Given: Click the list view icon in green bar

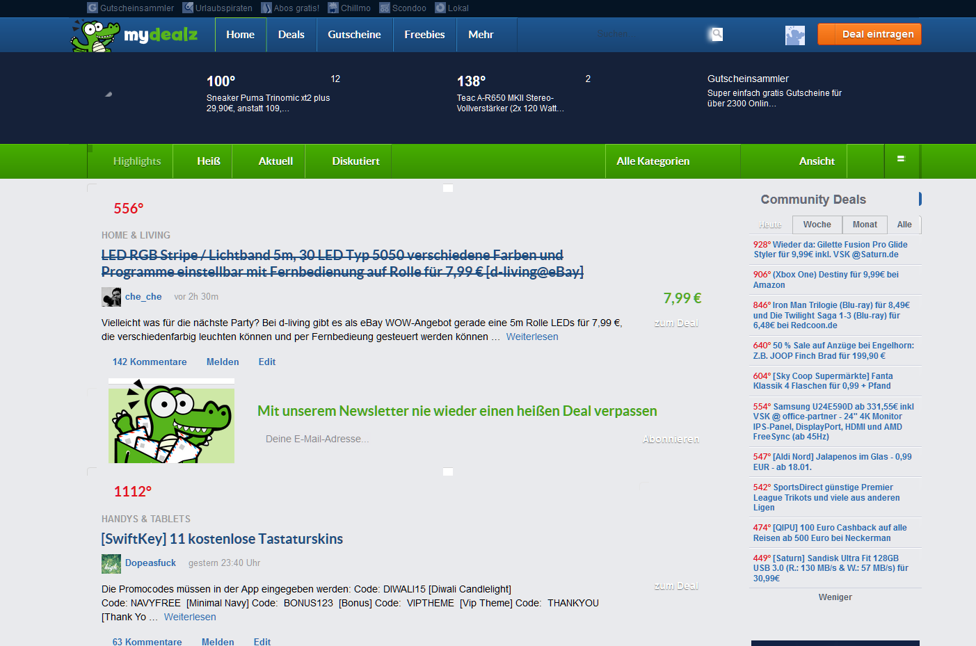Looking at the screenshot, I should (x=901, y=159).
